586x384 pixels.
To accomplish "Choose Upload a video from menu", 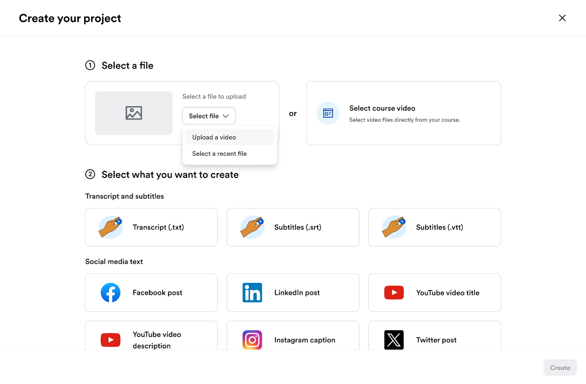I will (x=230, y=137).
